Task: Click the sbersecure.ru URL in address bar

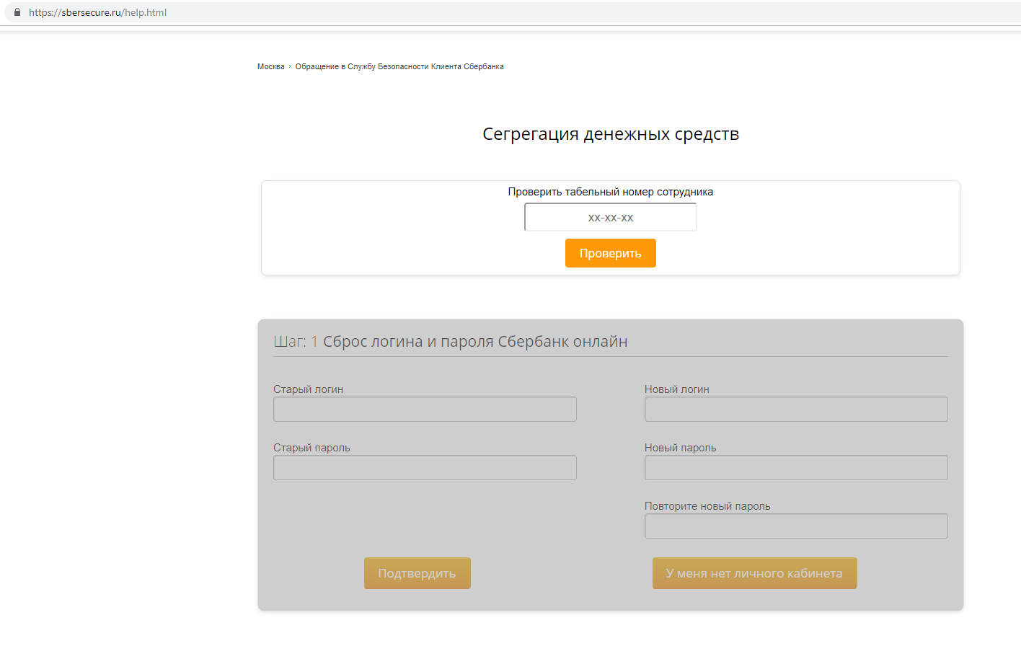Action: point(97,12)
